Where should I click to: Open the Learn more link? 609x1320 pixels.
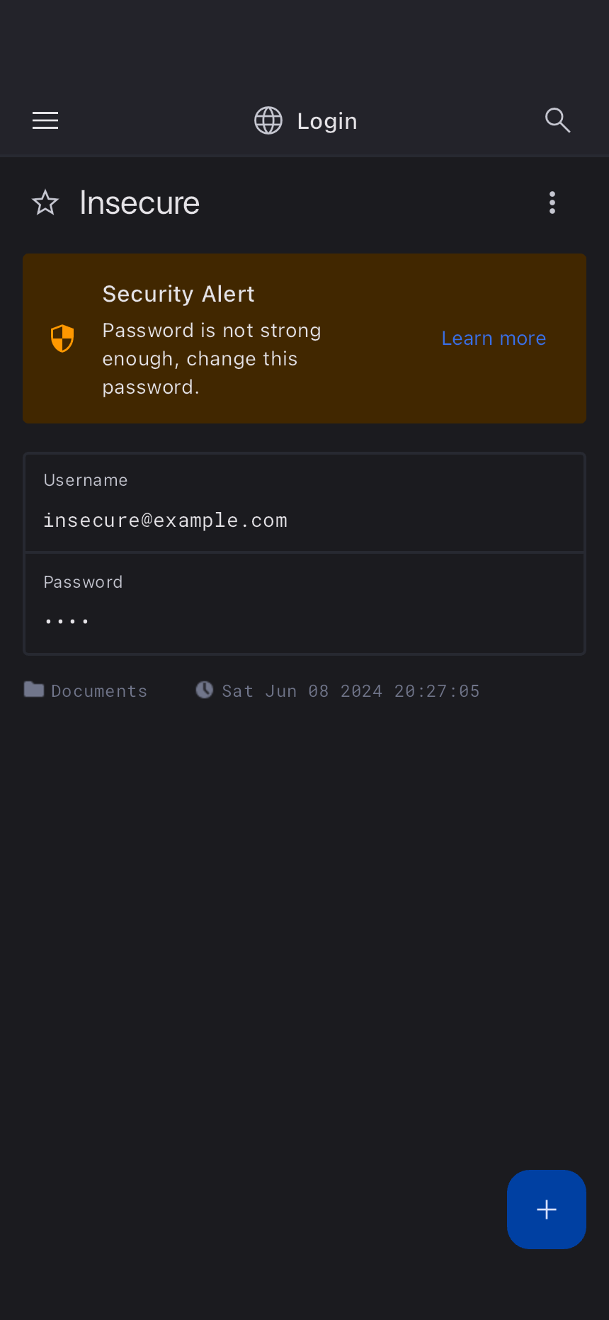click(494, 338)
